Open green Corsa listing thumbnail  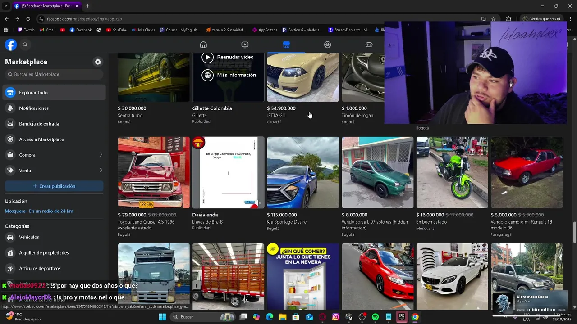[377, 172]
